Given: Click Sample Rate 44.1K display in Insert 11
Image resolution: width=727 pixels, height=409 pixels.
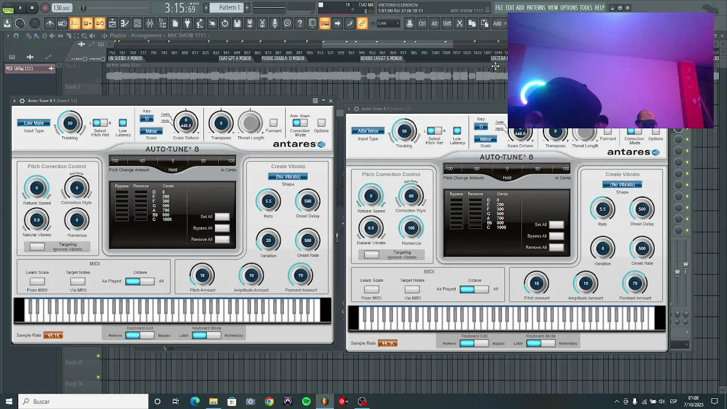Looking at the screenshot, I should (53, 335).
